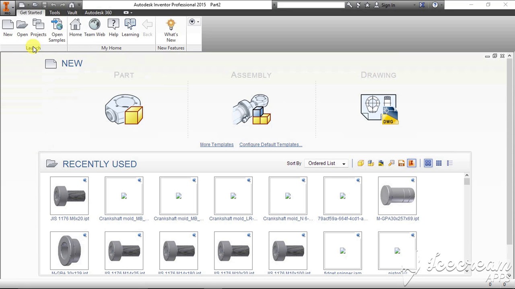Show small tile view of recent files

(x=439, y=163)
